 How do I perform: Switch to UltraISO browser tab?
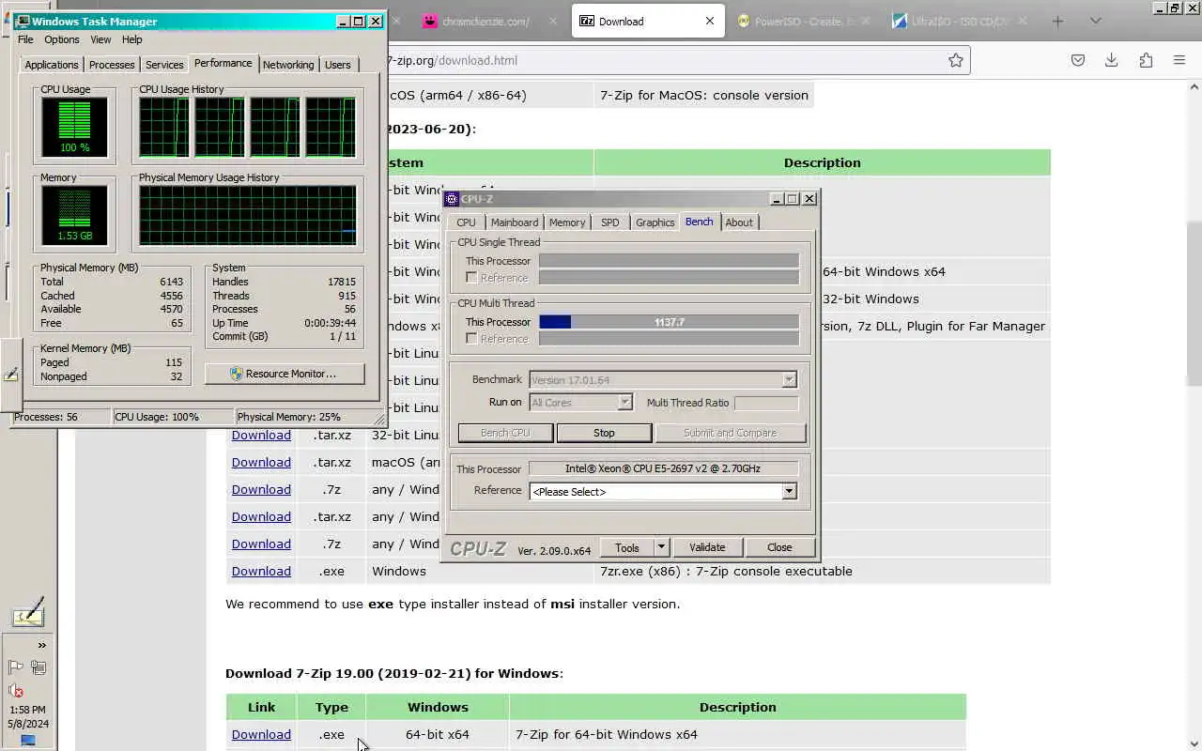point(960,21)
